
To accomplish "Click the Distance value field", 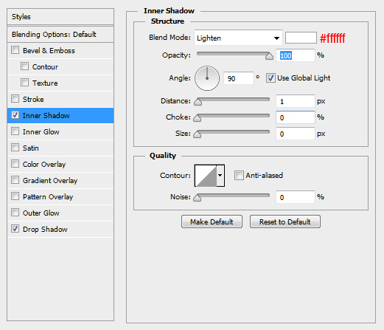I will coord(296,101).
